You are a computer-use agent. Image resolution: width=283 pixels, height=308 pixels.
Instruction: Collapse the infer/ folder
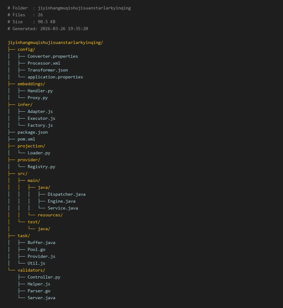click(x=25, y=104)
